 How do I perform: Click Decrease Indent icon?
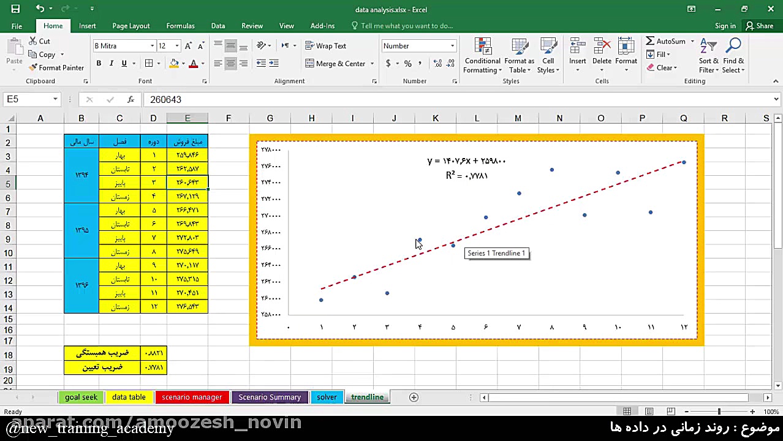click(261, 64)
